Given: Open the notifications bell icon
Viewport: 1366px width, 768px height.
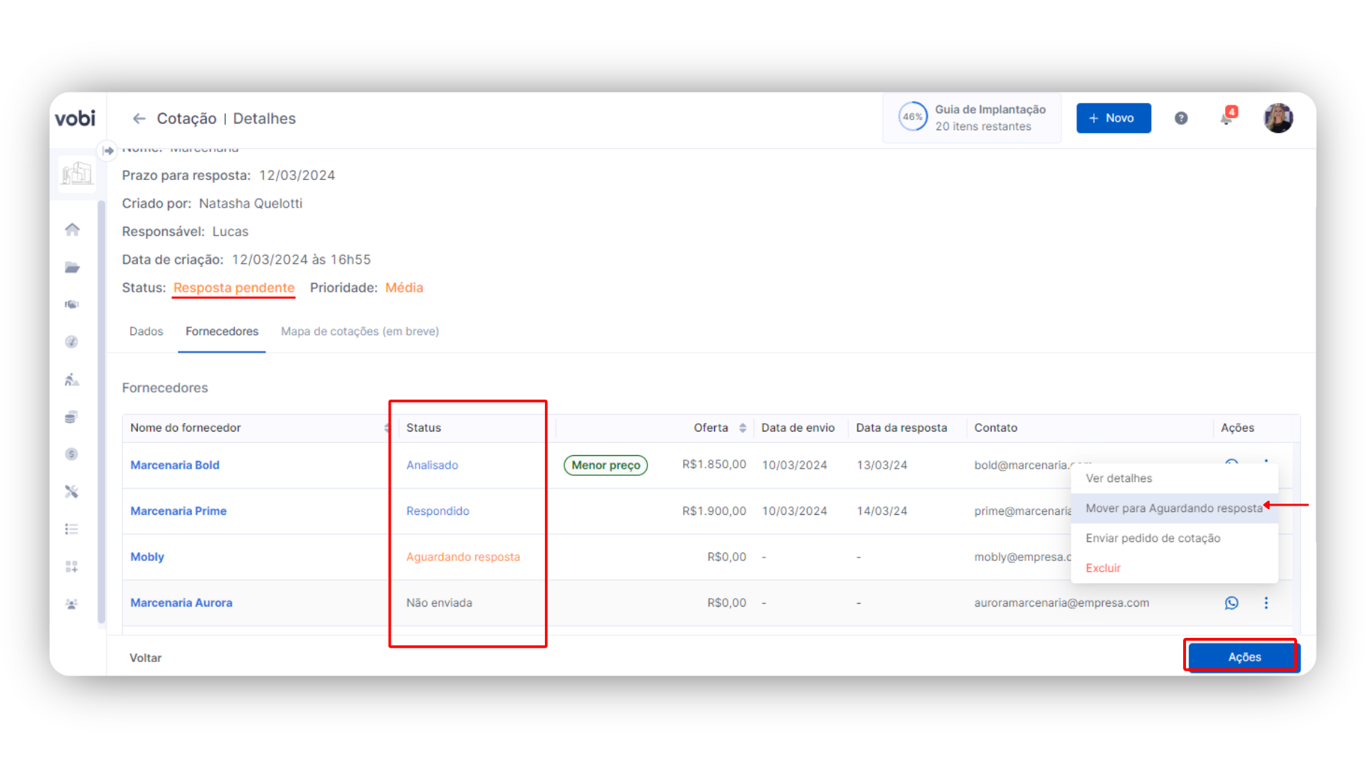Looking at the screenshot, I should tap(1226, 118).
